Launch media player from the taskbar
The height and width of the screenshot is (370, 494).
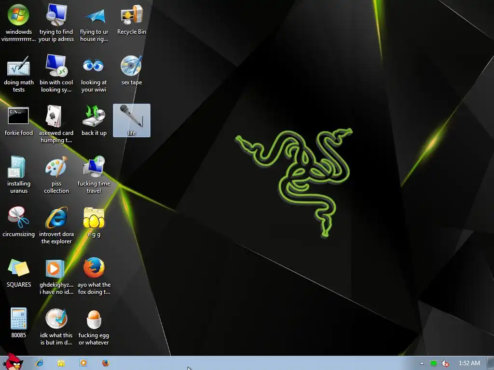tap(83, 363)
